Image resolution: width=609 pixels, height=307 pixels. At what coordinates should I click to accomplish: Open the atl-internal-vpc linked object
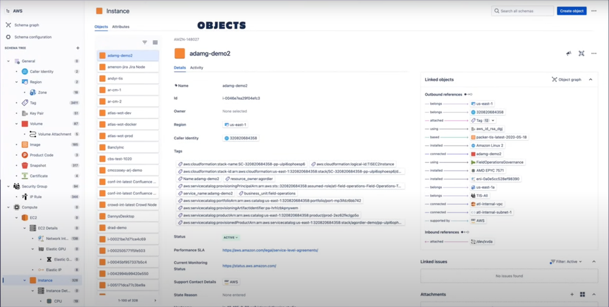488,204
